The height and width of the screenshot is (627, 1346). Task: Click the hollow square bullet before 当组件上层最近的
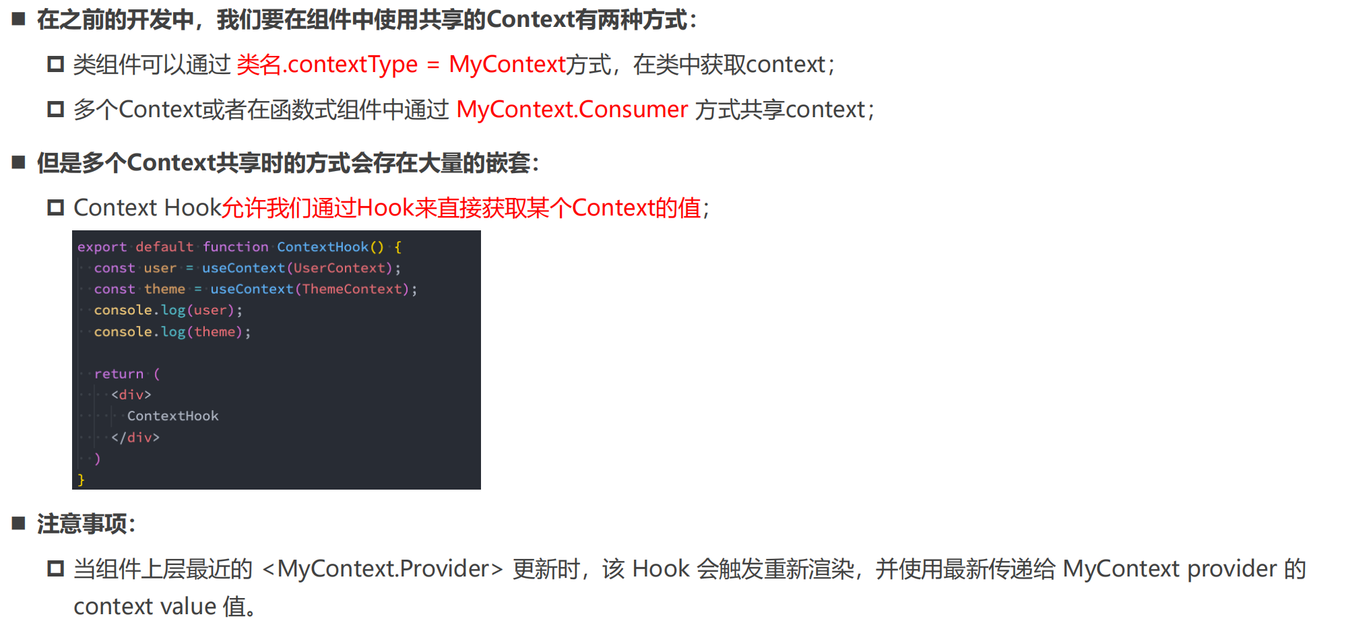(55, 568)
